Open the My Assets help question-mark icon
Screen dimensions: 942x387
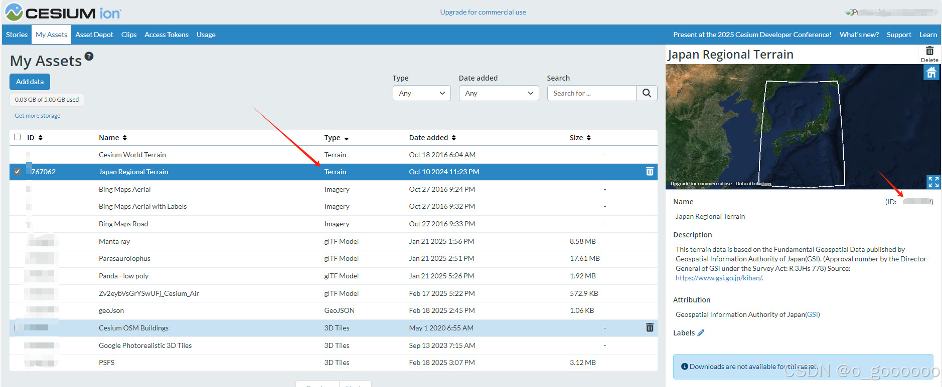[89, 56]
